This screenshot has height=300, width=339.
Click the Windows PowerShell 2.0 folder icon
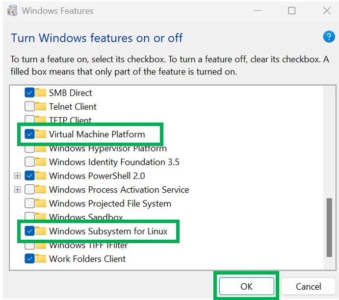[x=40, y=175]
